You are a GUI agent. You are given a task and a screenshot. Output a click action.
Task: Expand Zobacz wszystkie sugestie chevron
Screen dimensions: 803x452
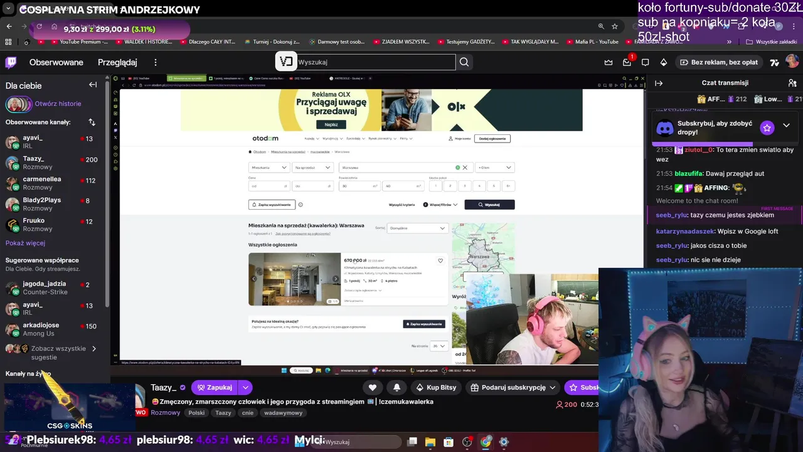94,348
